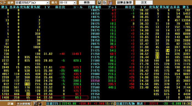Click put last price 120 at strike 21625
The image size is (192, 106).
pos(111,64)
